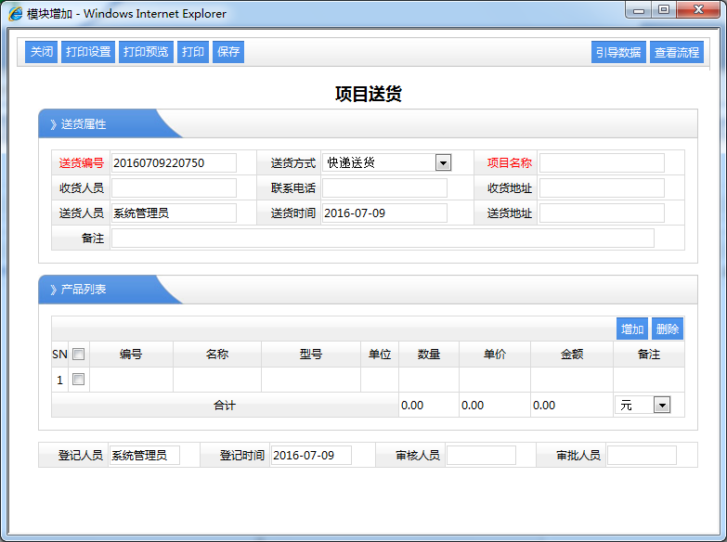Viewport: 727px width, 542px height.
Task: Save the form with 保存 button
Action: [228, 52]
